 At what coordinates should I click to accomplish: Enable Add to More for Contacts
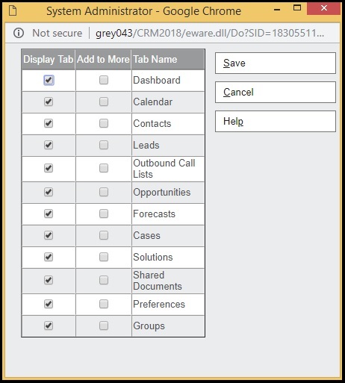[x=104, y=123]
